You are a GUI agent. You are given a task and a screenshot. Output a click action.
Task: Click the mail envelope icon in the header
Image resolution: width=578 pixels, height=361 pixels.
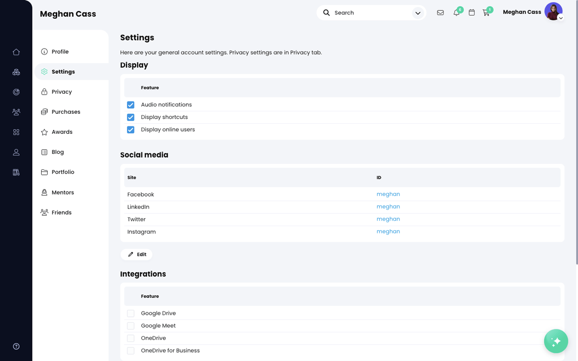click(440, 13)
